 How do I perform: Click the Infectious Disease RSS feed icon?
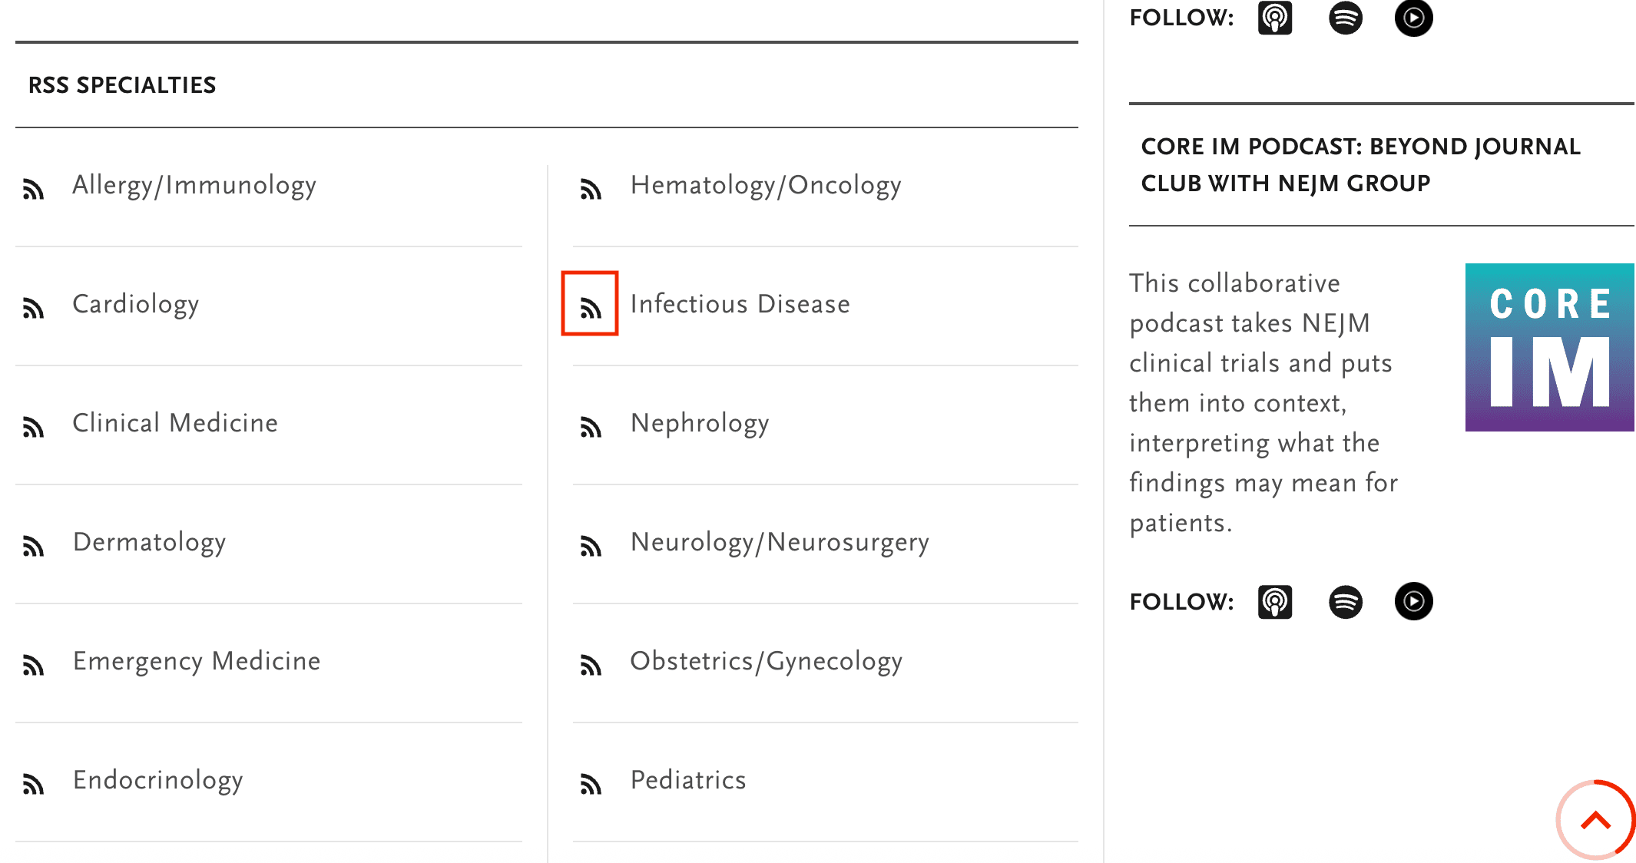590,308
